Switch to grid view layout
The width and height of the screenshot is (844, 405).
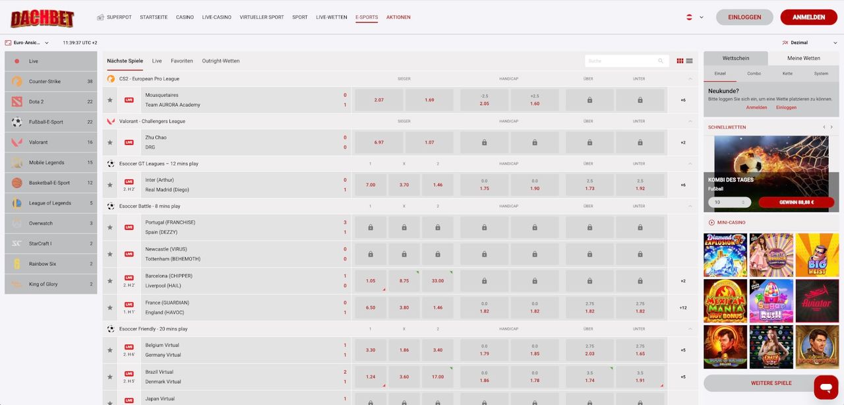point(680,61)
